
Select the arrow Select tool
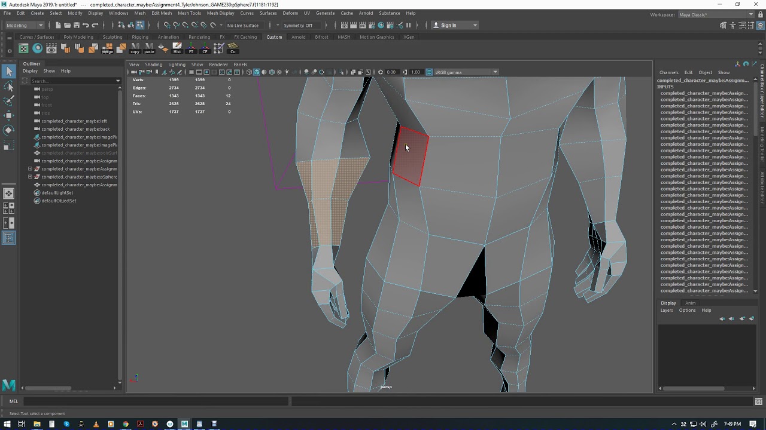click(x=8, y=72)
